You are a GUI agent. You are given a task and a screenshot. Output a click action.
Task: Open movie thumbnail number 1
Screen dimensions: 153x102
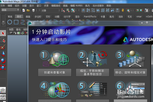(x=55, y=59)
